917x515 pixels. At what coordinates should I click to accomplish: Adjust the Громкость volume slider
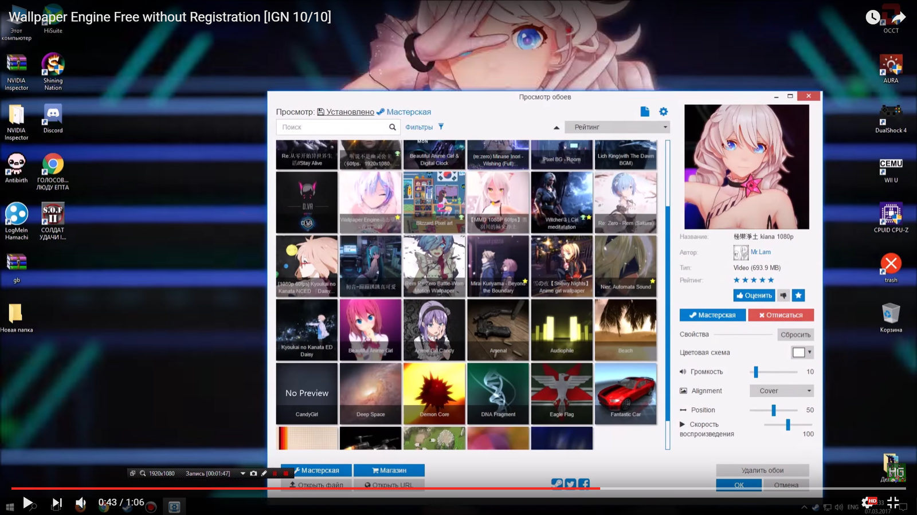756,372
